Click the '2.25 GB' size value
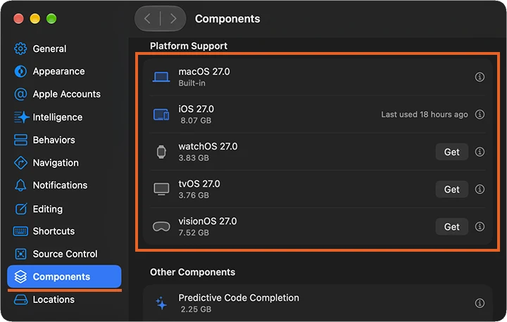 [x=196, y=309]
